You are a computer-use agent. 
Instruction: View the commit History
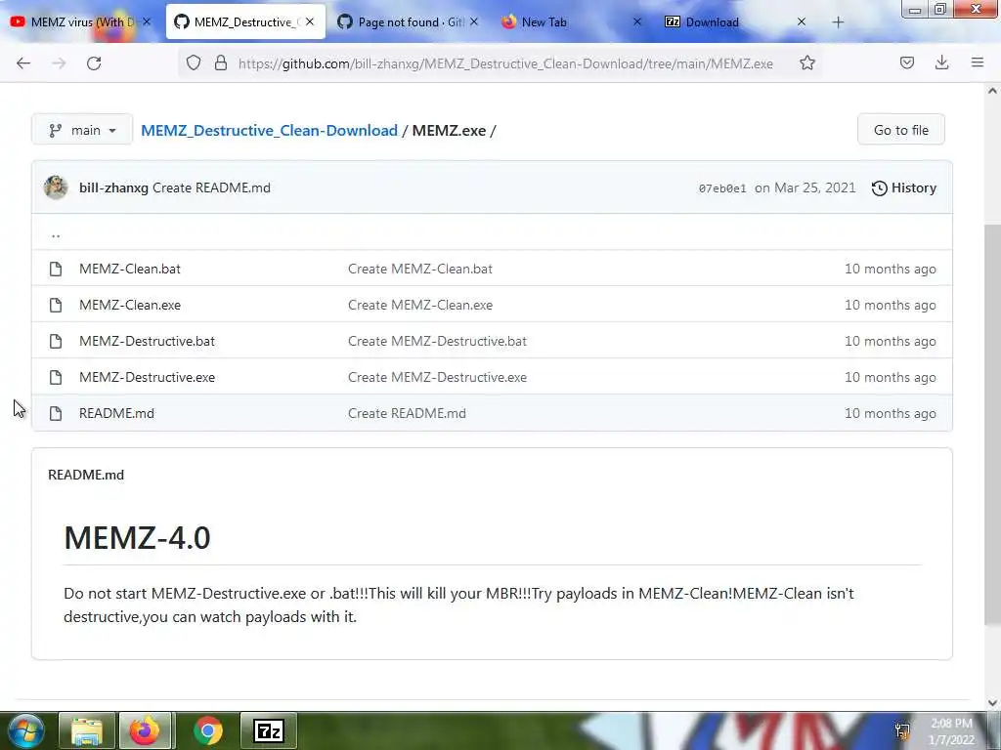tap(904, 187)
